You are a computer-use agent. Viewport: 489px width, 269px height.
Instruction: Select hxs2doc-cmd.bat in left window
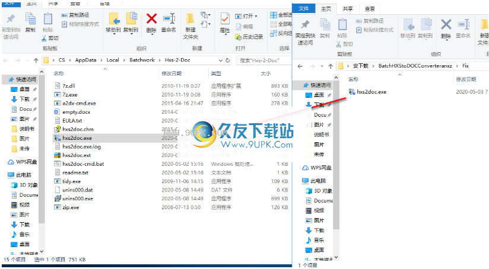coord(83,164)
